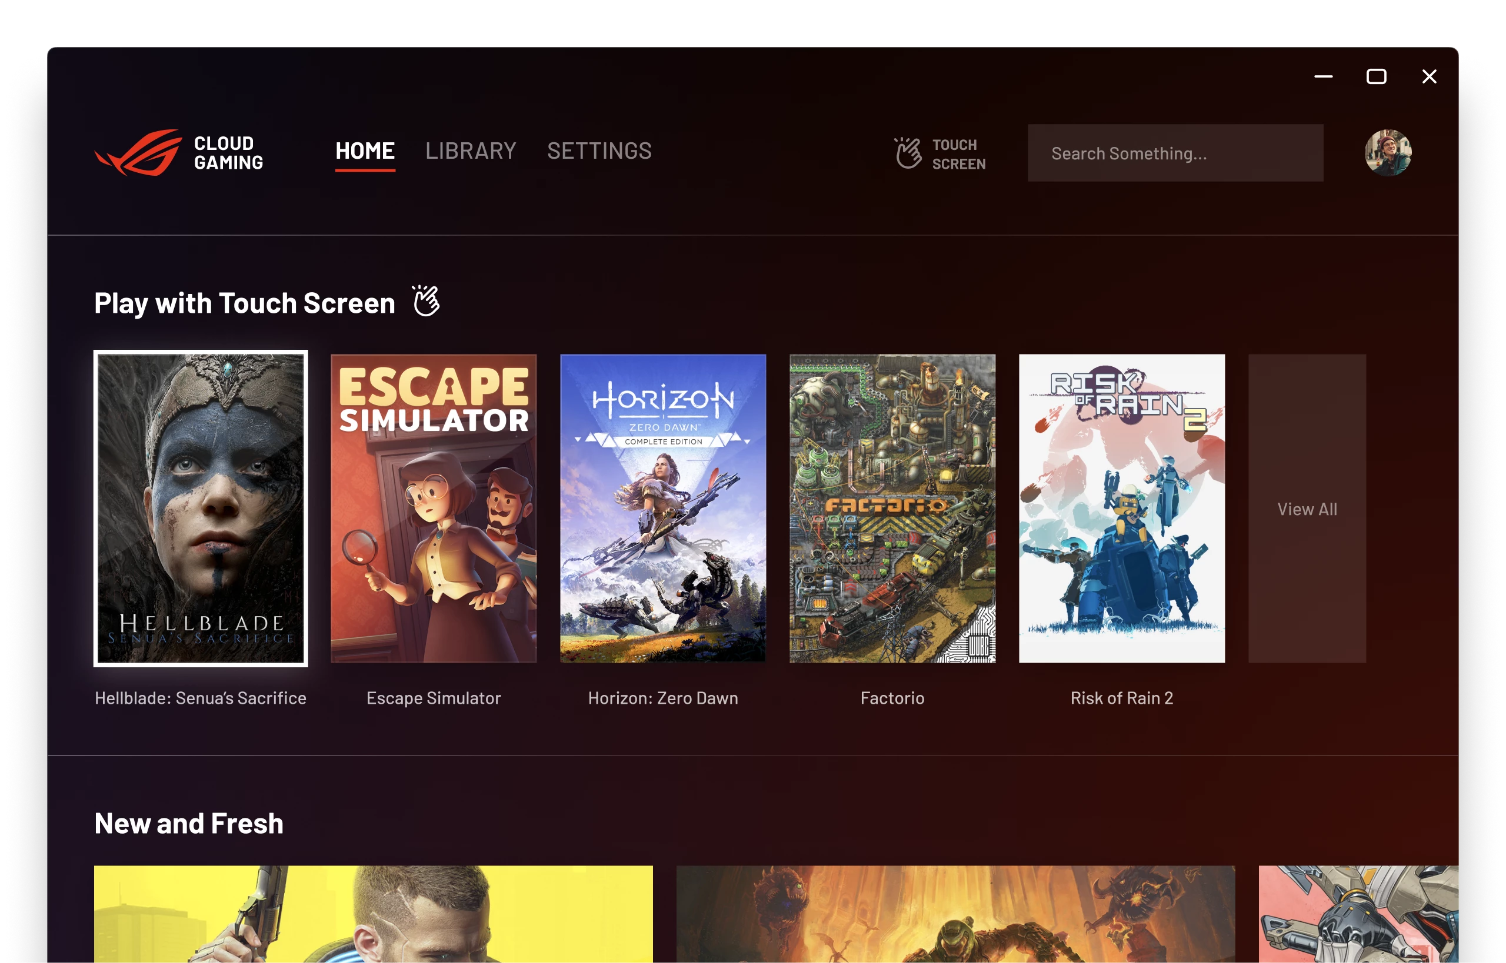Open the user profile avatar

[x=1387, y=153]
